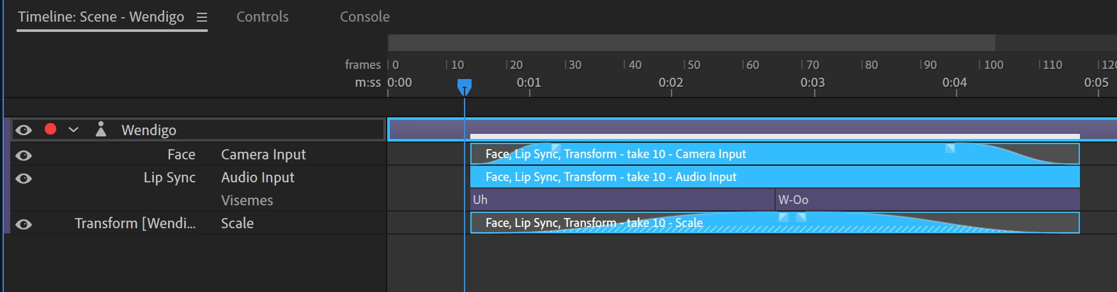
Task: Toggle visibility of Lip Sync behavior
Action: point(24,179)
